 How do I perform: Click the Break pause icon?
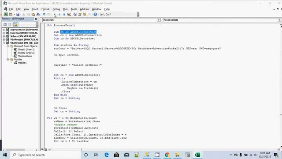click(59, 14)
